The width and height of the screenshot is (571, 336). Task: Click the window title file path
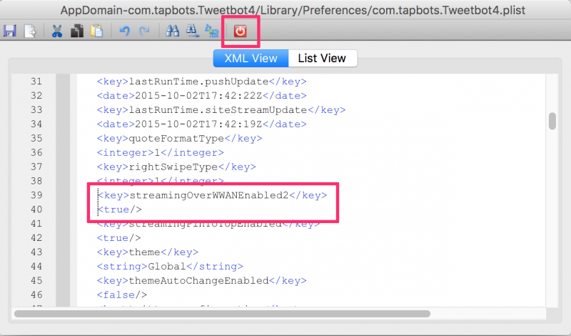[293, 10]
